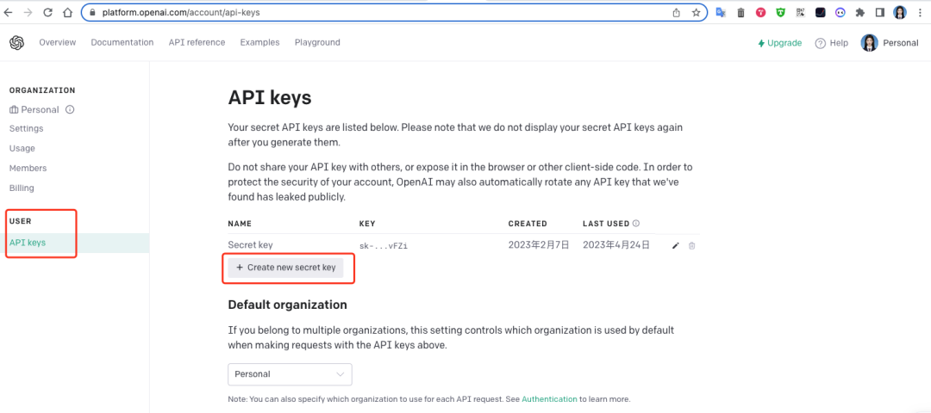931x413 pixels.
Task: Go to the Playground tab
Action: click(317, 42)
